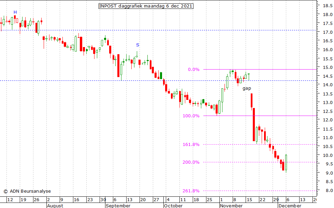Screen dimensions: 334x208
Task: Click the 'August' month label
Action: [55, 206]
